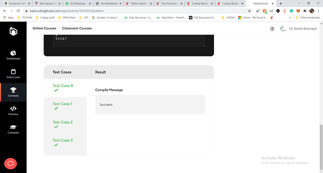The width and height of the screenshot is (323, 173).
Task: Open the Data Structures - G... bookmark
Action: (x=138, y=18)
